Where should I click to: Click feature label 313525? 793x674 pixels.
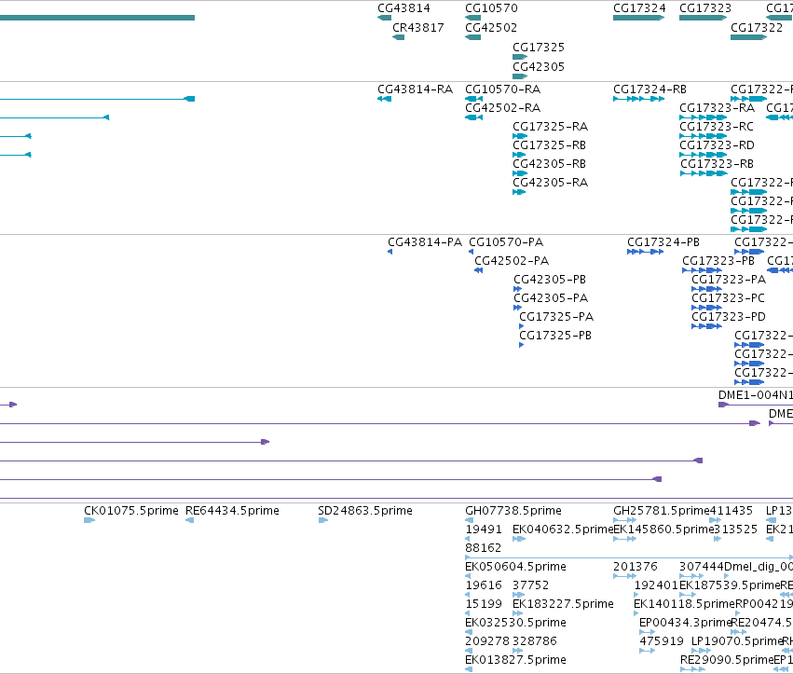coord(735,530)
